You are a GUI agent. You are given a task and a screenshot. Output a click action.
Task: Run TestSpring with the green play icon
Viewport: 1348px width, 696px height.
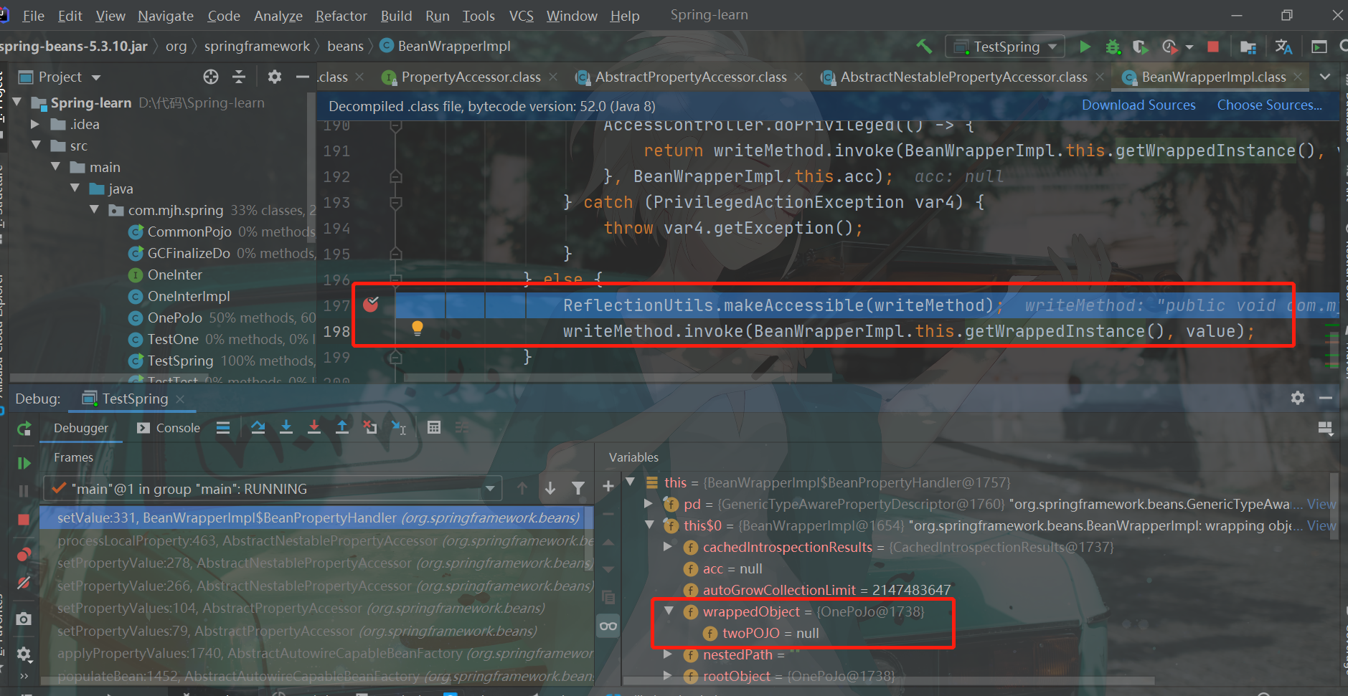1085,47
